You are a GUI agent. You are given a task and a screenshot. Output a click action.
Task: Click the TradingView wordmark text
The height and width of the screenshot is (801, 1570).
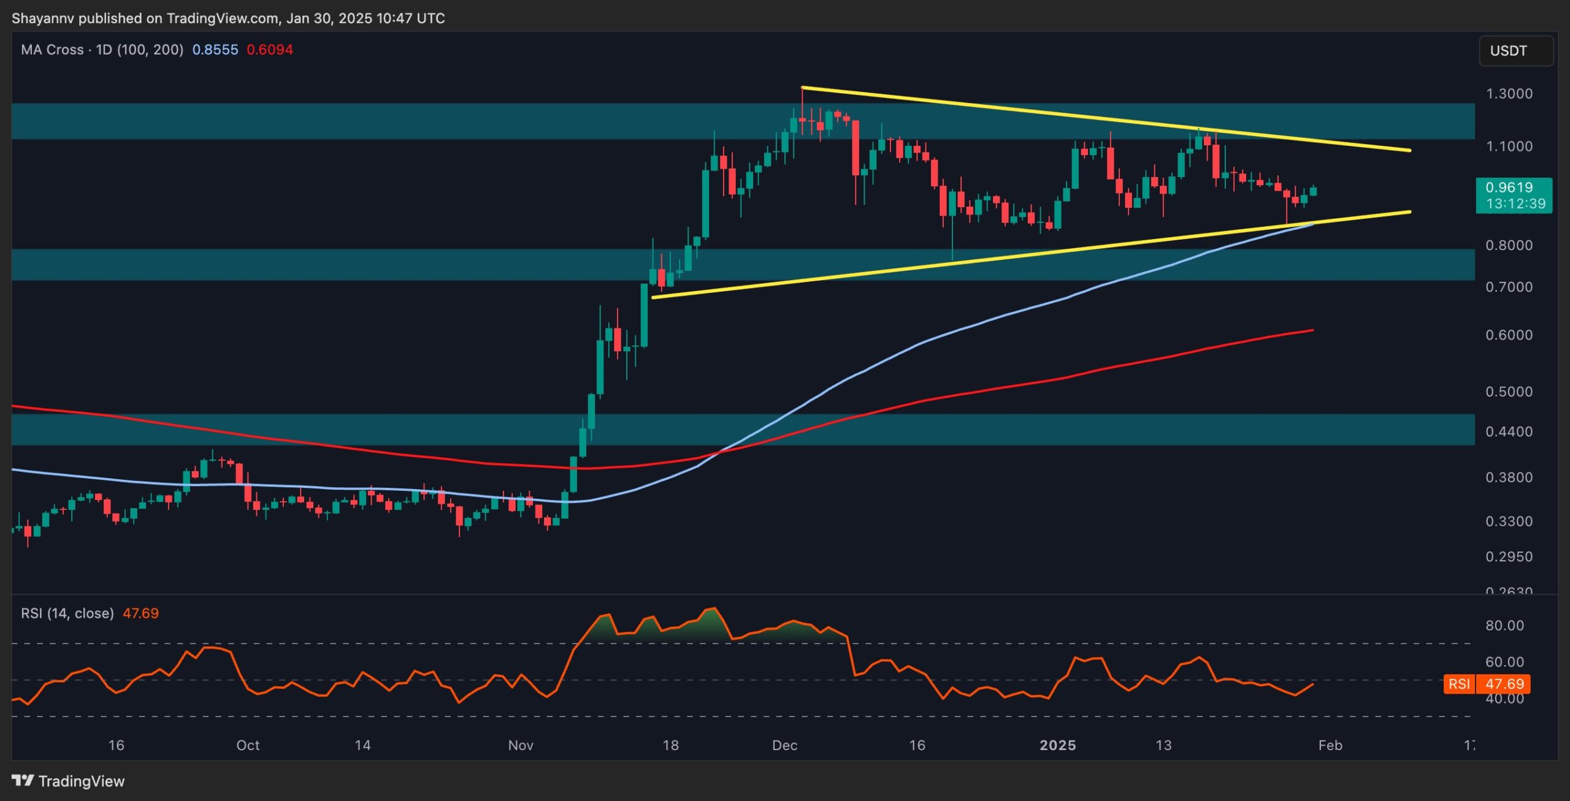click(x=82, y=781)
